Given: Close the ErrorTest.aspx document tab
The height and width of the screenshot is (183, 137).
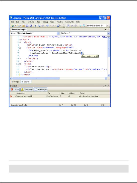Looking at the screenshot, I should coord(108,30).
